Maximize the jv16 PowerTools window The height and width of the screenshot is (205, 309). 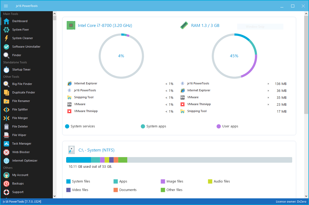coord(293,6)
